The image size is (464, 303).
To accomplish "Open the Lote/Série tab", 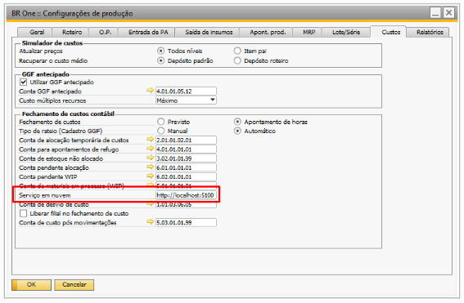I will 346,32.
